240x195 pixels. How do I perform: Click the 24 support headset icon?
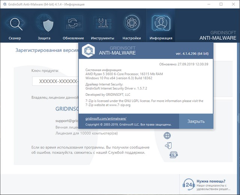[189, 184]
